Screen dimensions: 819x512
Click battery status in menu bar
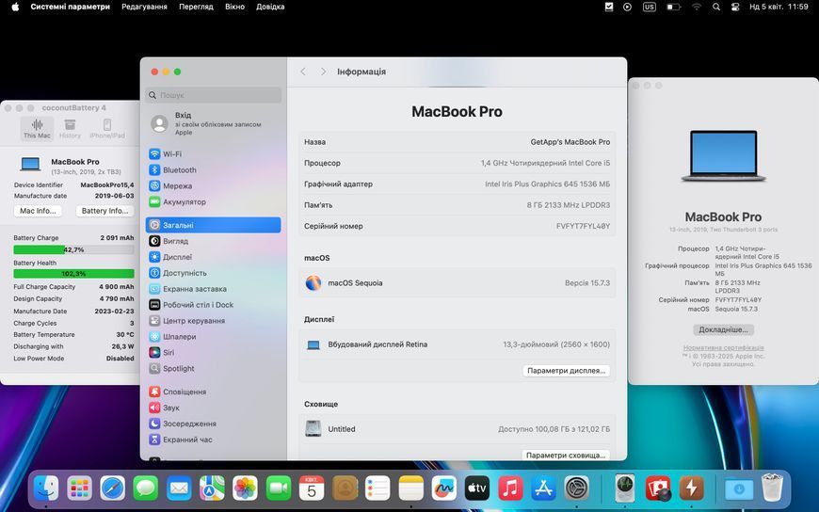[x=674, y=7]
